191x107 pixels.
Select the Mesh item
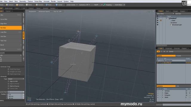coord(174,21)
